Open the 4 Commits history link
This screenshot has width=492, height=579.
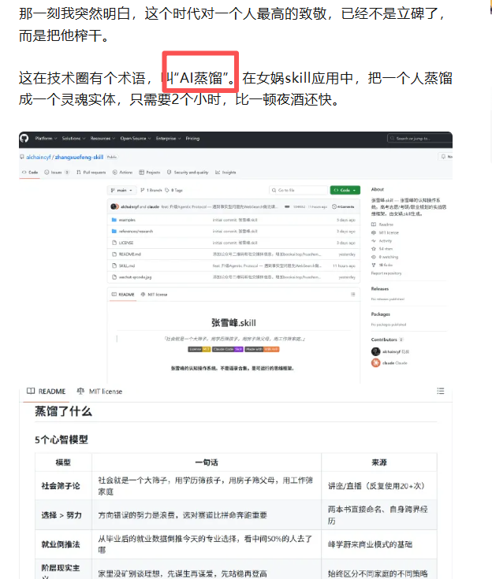pyautogui.click(x=344, y=206)
